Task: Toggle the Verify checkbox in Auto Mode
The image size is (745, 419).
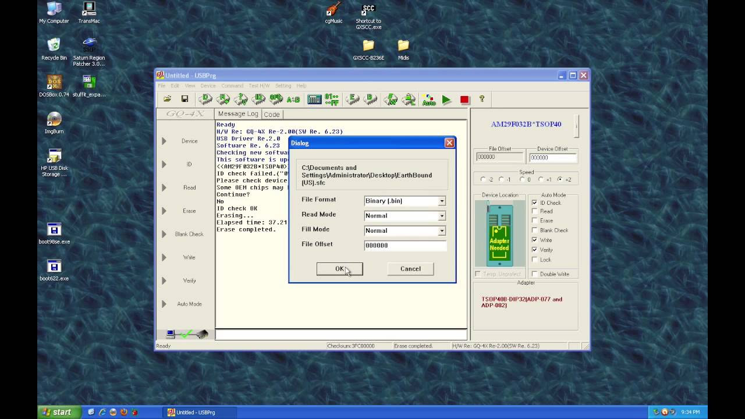Action: coord(534,250)
